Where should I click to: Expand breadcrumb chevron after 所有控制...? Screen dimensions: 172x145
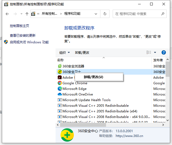click(61, 14)
